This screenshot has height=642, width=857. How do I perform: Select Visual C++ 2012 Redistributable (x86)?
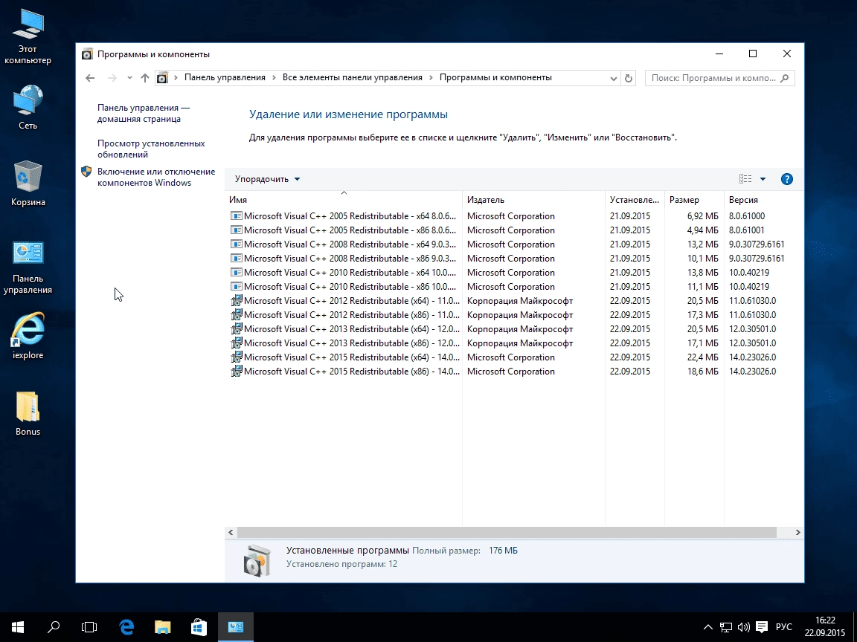[514, 315]
